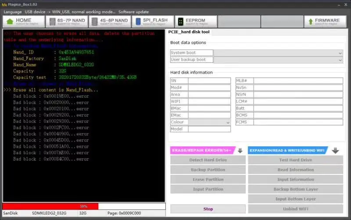The width and height of the screenshot is (351, 220).
Task: Open the FIRMWARE update section
Action: click(325, 21)
